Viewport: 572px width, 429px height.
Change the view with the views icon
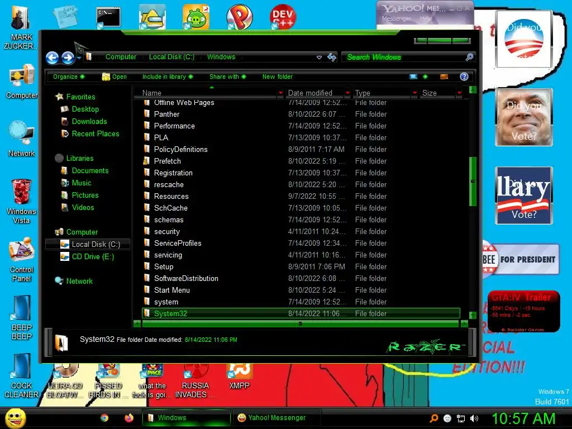point(413,77)
